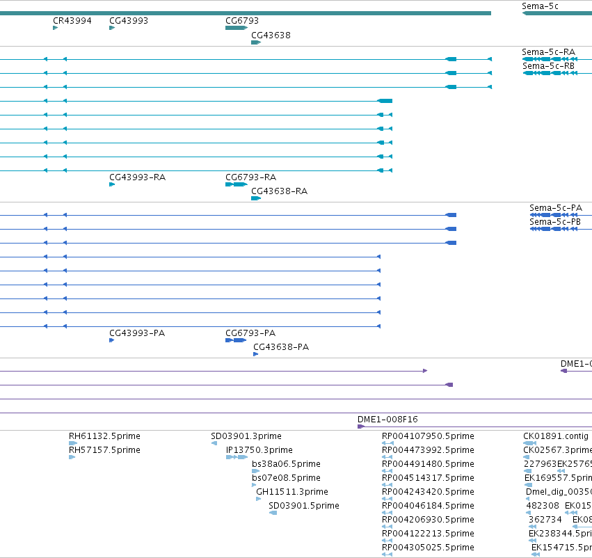
Task: Click the CG43638 gene arrow glyph
Action: pyautogui.click(x=256, y=42)
